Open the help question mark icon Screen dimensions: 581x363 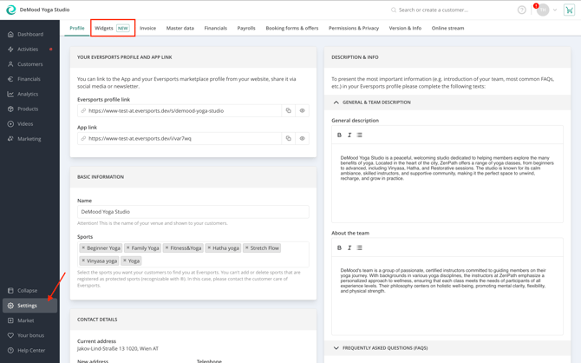tap(522, 10)
